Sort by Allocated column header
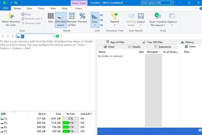The height and width of the screenshot is (135, 202). pos(153,52)
